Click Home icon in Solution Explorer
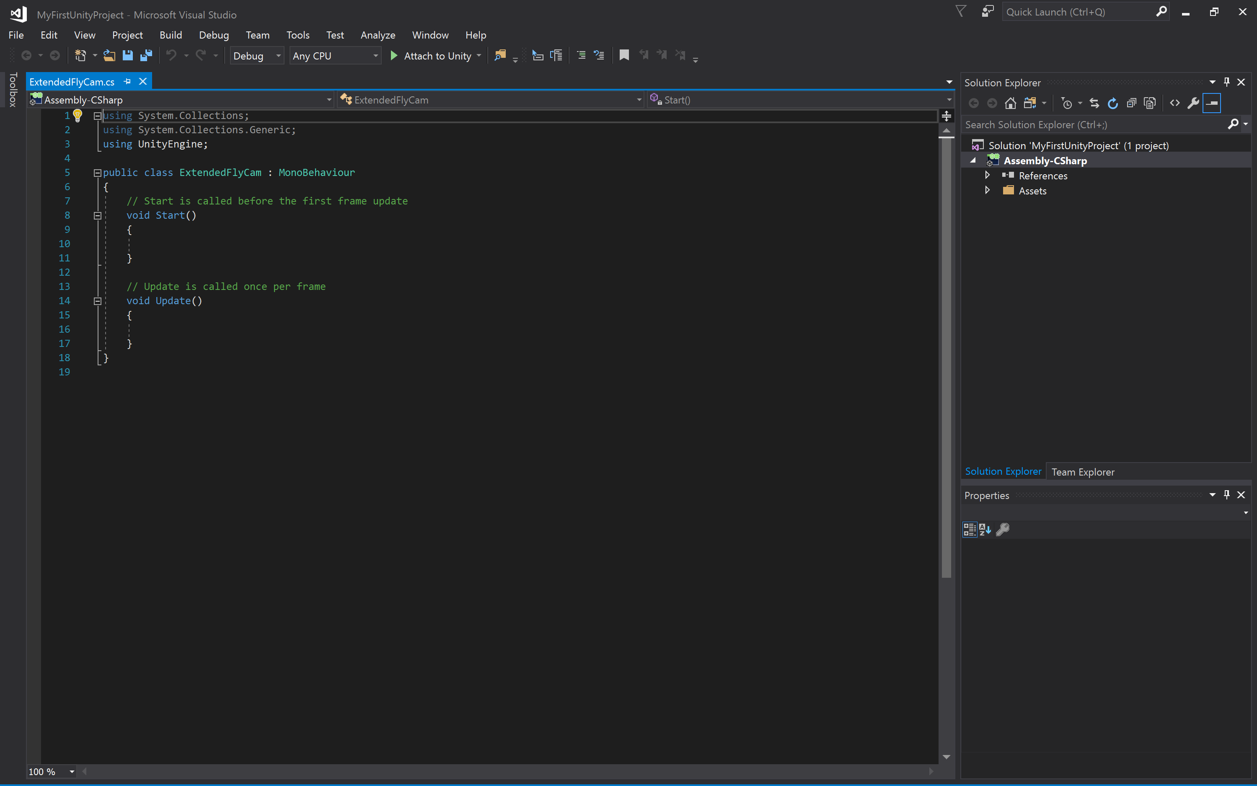The image size is (1257, 786). [x=1010, y=103]
